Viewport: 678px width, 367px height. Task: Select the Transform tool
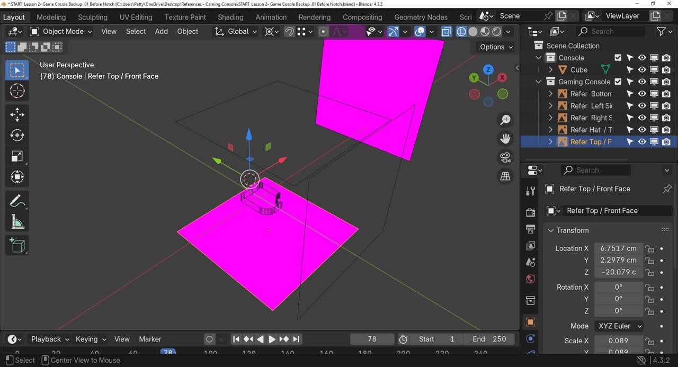pos(17,176)
